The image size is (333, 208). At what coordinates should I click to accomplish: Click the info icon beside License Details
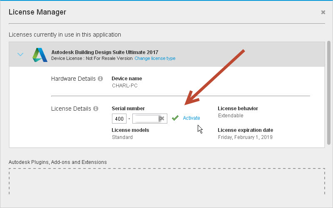tap(96, 109)
